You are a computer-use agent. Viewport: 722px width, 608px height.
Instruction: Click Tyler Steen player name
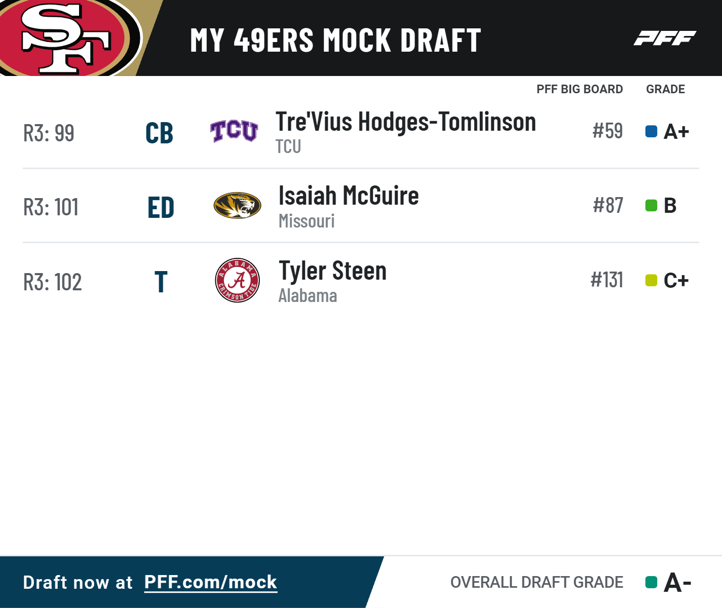click(332, 271)
